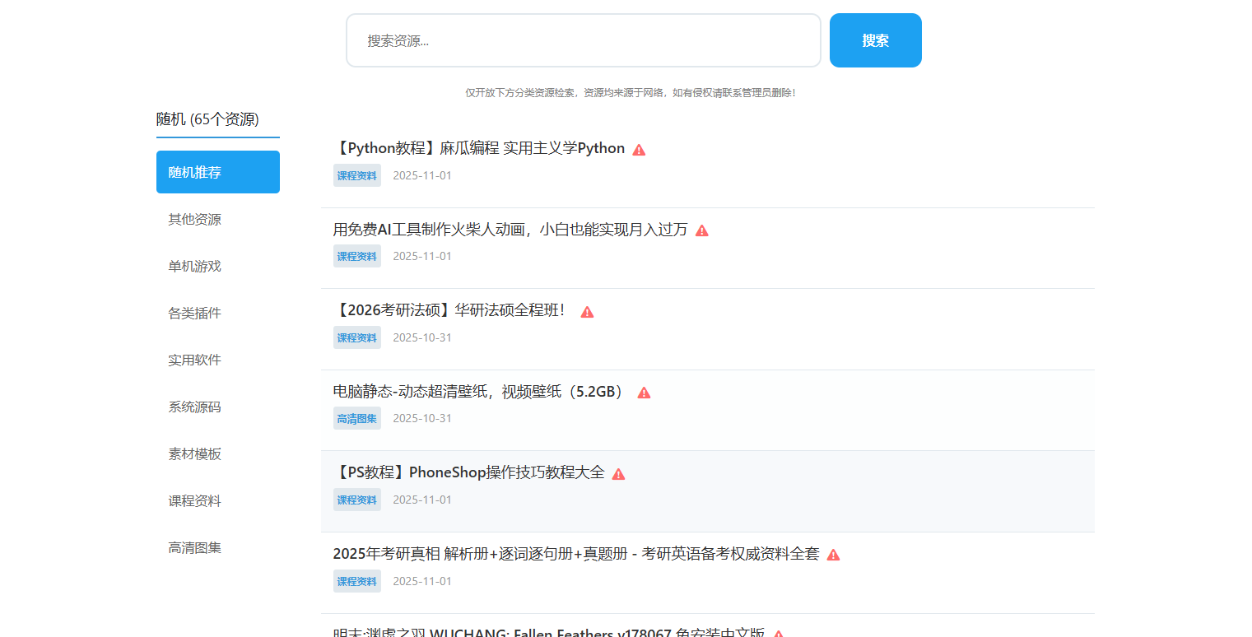Click 课程资料 tag under 2026考研法硕 entry
1252x637 pixels.
pyautogui.click(x=356, y=337)
